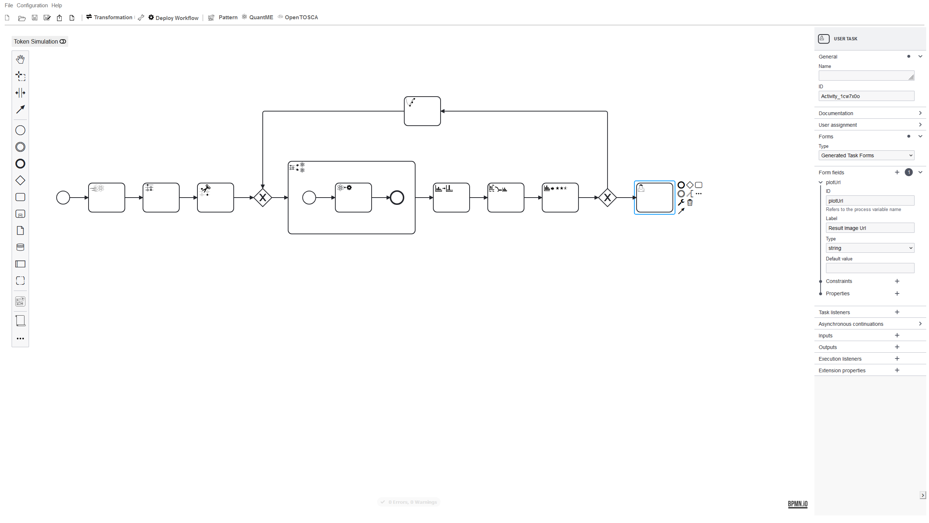This screenshot has height=523, width=929.
Task: Click the plotUrl ID input field
Action: tap(869, 200)
